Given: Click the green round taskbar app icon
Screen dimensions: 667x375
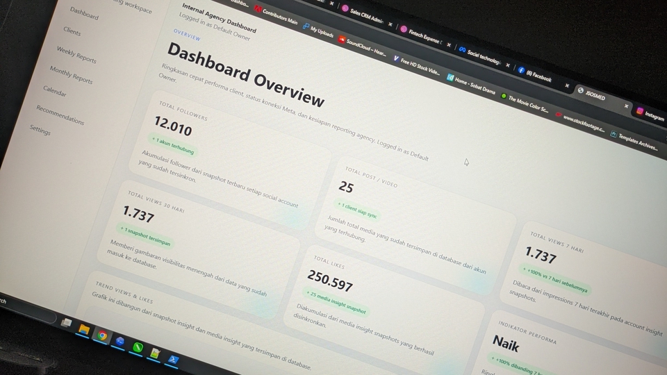Looking at the screenshot, I should tap(138, 347).
